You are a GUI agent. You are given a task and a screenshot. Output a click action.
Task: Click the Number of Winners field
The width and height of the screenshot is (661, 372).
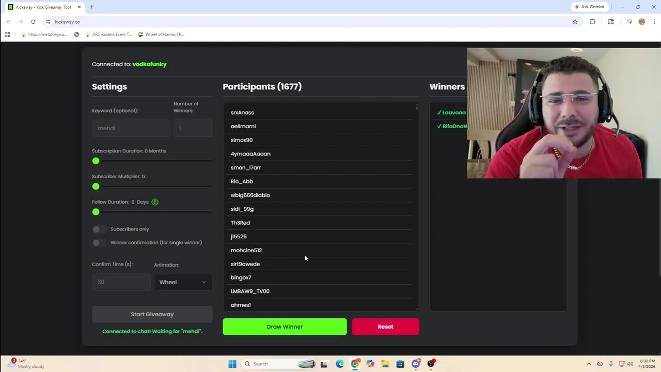point(193,128)
